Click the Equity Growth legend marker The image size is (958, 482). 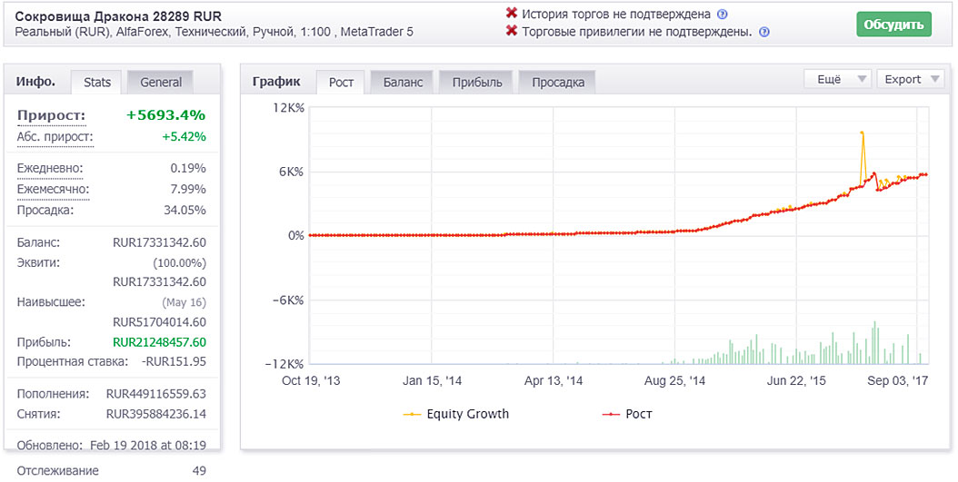pyautogui.click(x=412, y=414)
